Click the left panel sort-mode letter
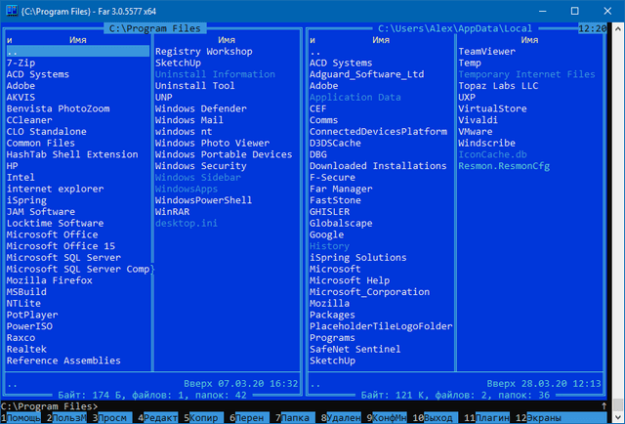Image resolution: width=625 pixels, height=424 pixels. [x=10, y=40]
